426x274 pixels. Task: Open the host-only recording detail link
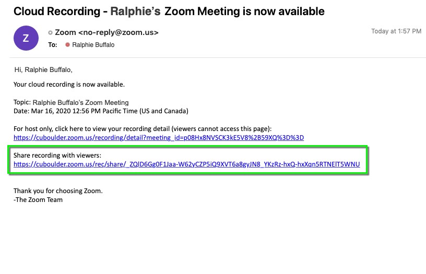point(158,138)
